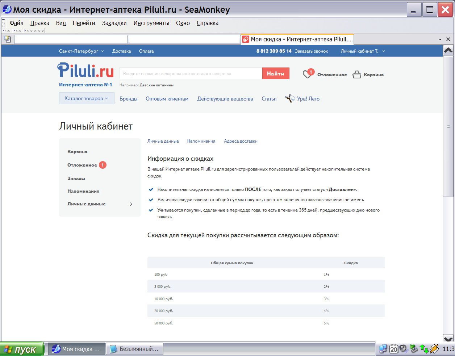This screenshot has height=356, width=455.
Task: Open the Перейти menu
Action: [x=84, y=23]
